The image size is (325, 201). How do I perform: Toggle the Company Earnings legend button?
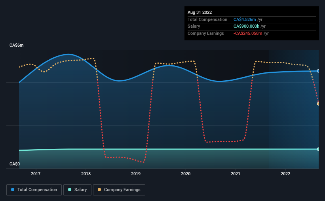(x=119, y=190)
